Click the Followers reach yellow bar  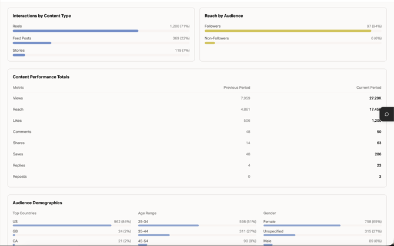288,31
